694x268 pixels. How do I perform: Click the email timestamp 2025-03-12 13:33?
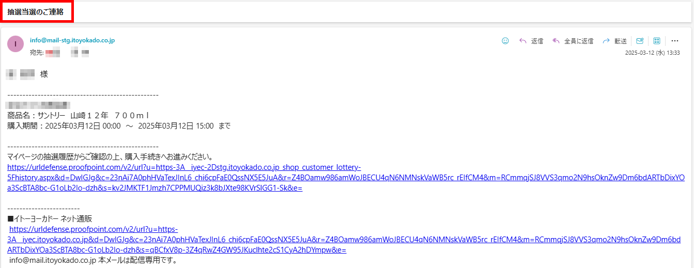(652, 53)
